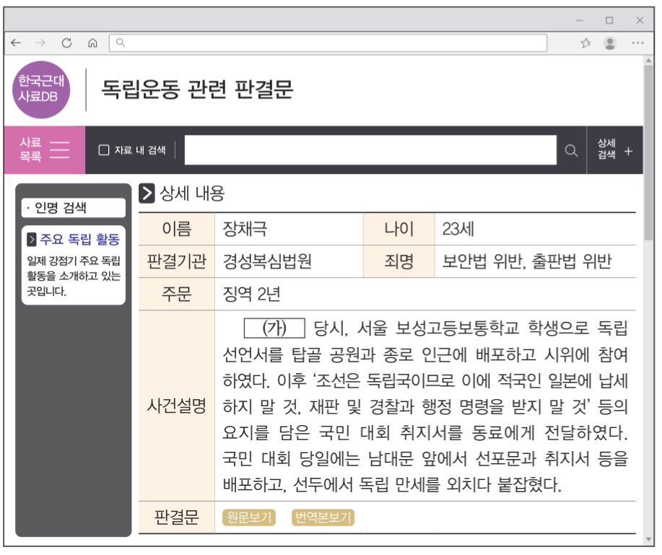Click the browser back arrow
This screenshot has height=555, width=662.
(16, 43)
